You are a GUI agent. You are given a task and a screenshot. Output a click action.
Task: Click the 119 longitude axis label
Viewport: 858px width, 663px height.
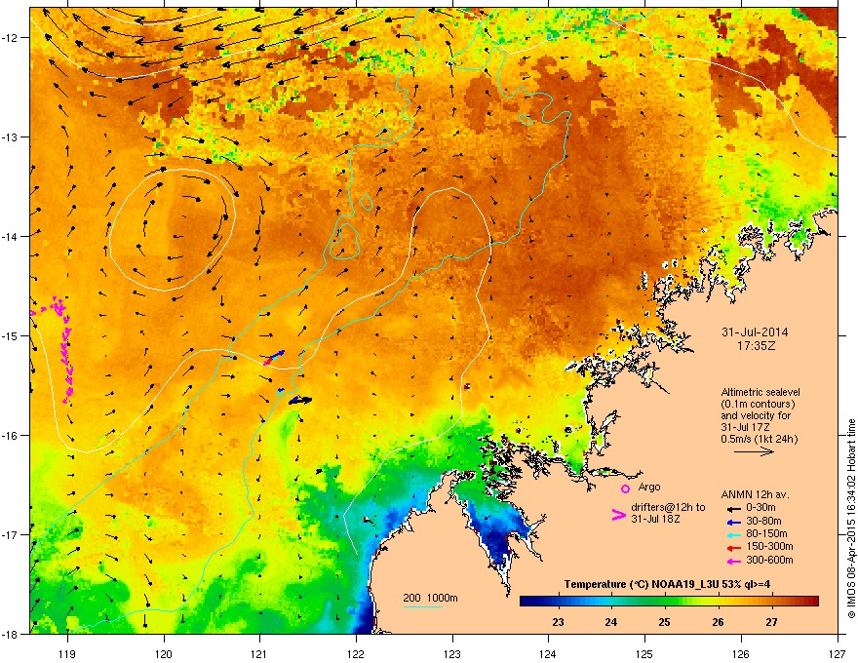click(67, 653)
